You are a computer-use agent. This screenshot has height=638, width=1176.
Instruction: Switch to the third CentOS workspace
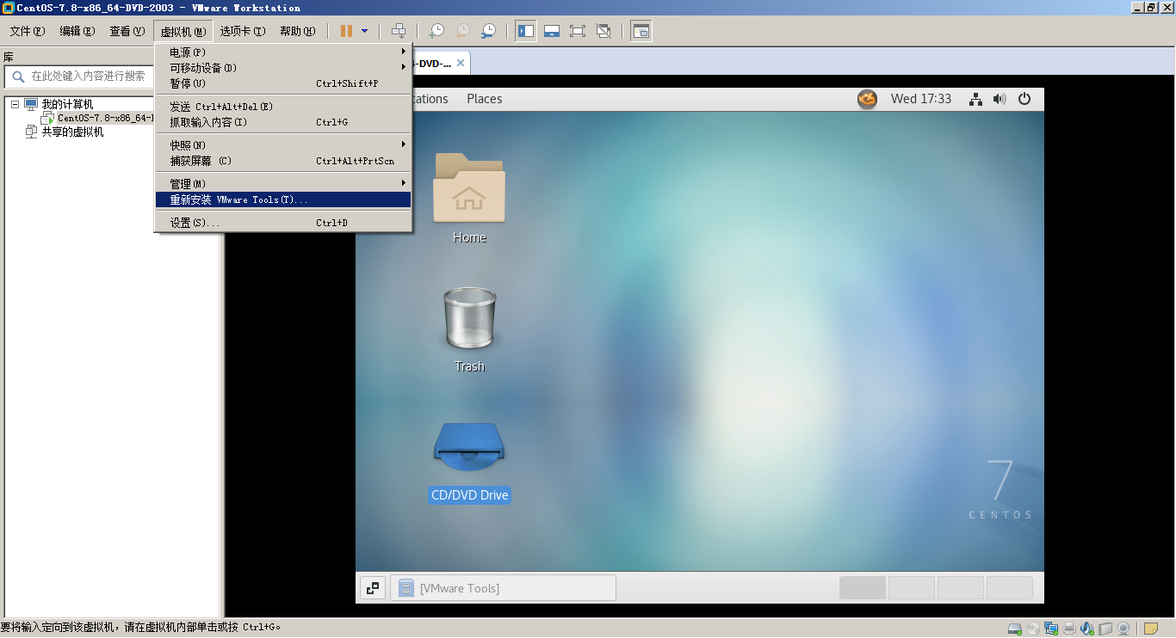tap(961, 588)
